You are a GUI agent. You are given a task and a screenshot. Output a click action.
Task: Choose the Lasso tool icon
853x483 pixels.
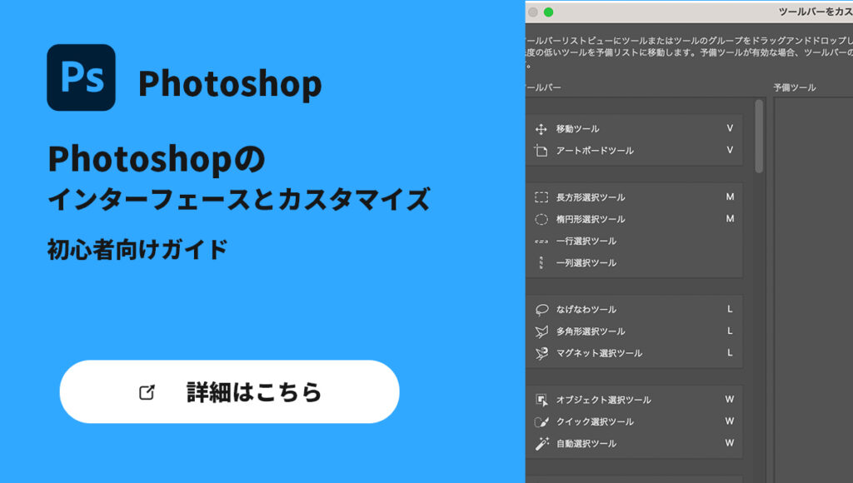(x=541, y=310)
